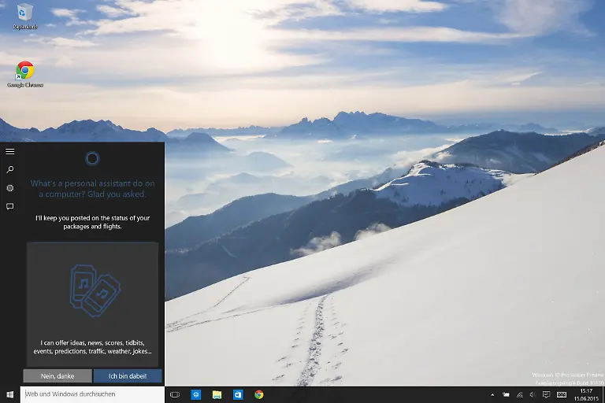Click the "Web und Windows durchsuchen" search box
Screen dimensions: 605x403
coord(92,394)
